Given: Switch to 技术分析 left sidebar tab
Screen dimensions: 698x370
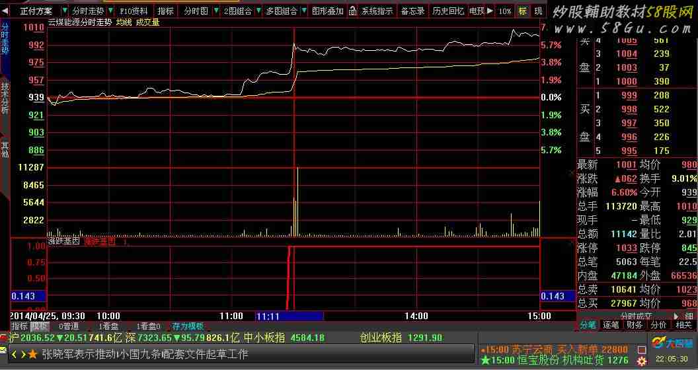Looking at the screenshot, I should click(5, 98).
